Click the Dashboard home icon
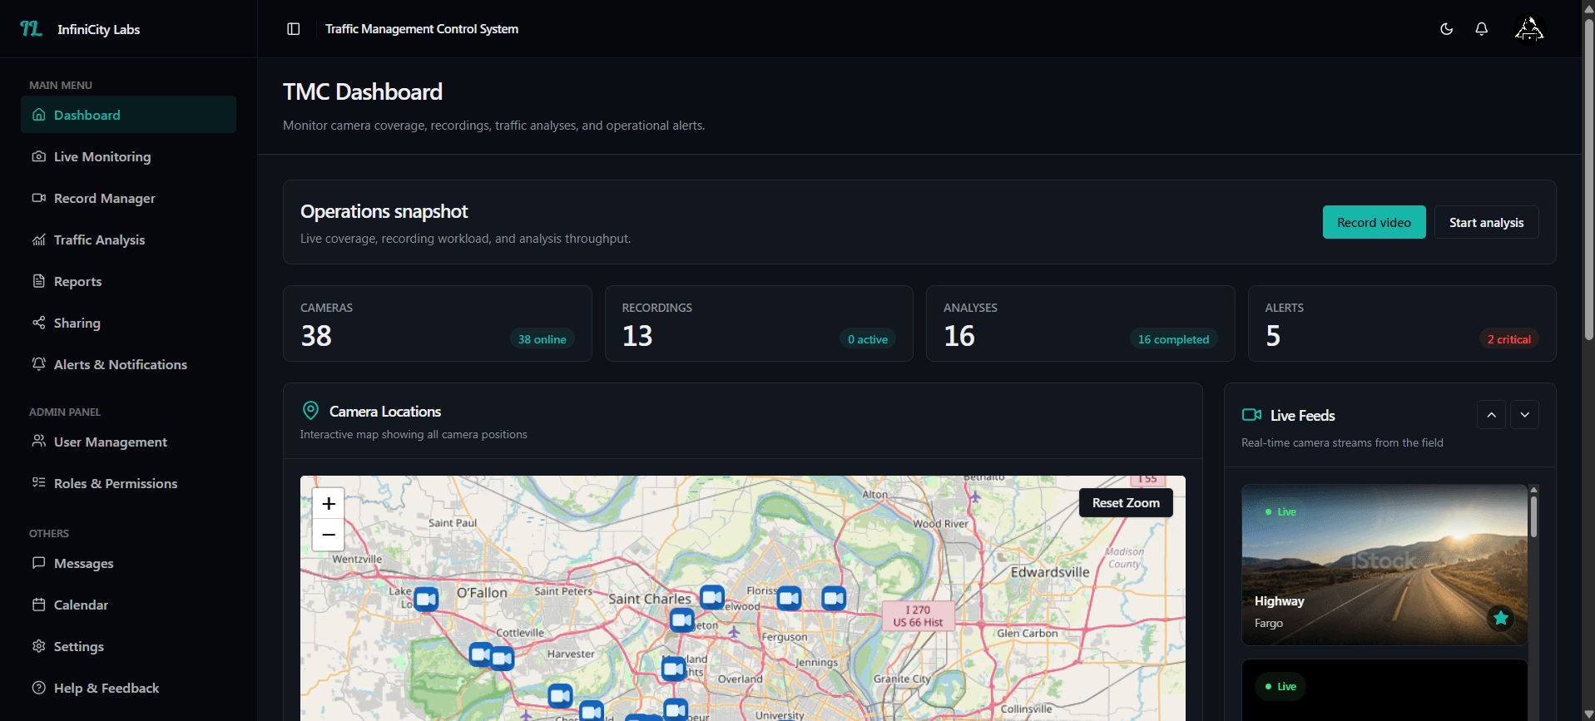 tap(38, 115)
